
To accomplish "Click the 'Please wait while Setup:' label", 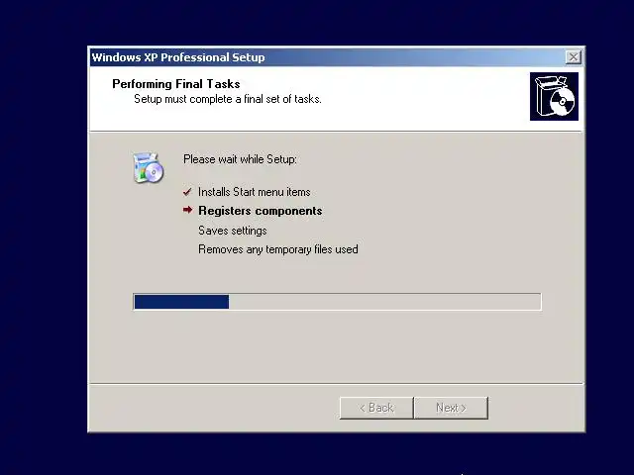I will (x=240, y=159).
